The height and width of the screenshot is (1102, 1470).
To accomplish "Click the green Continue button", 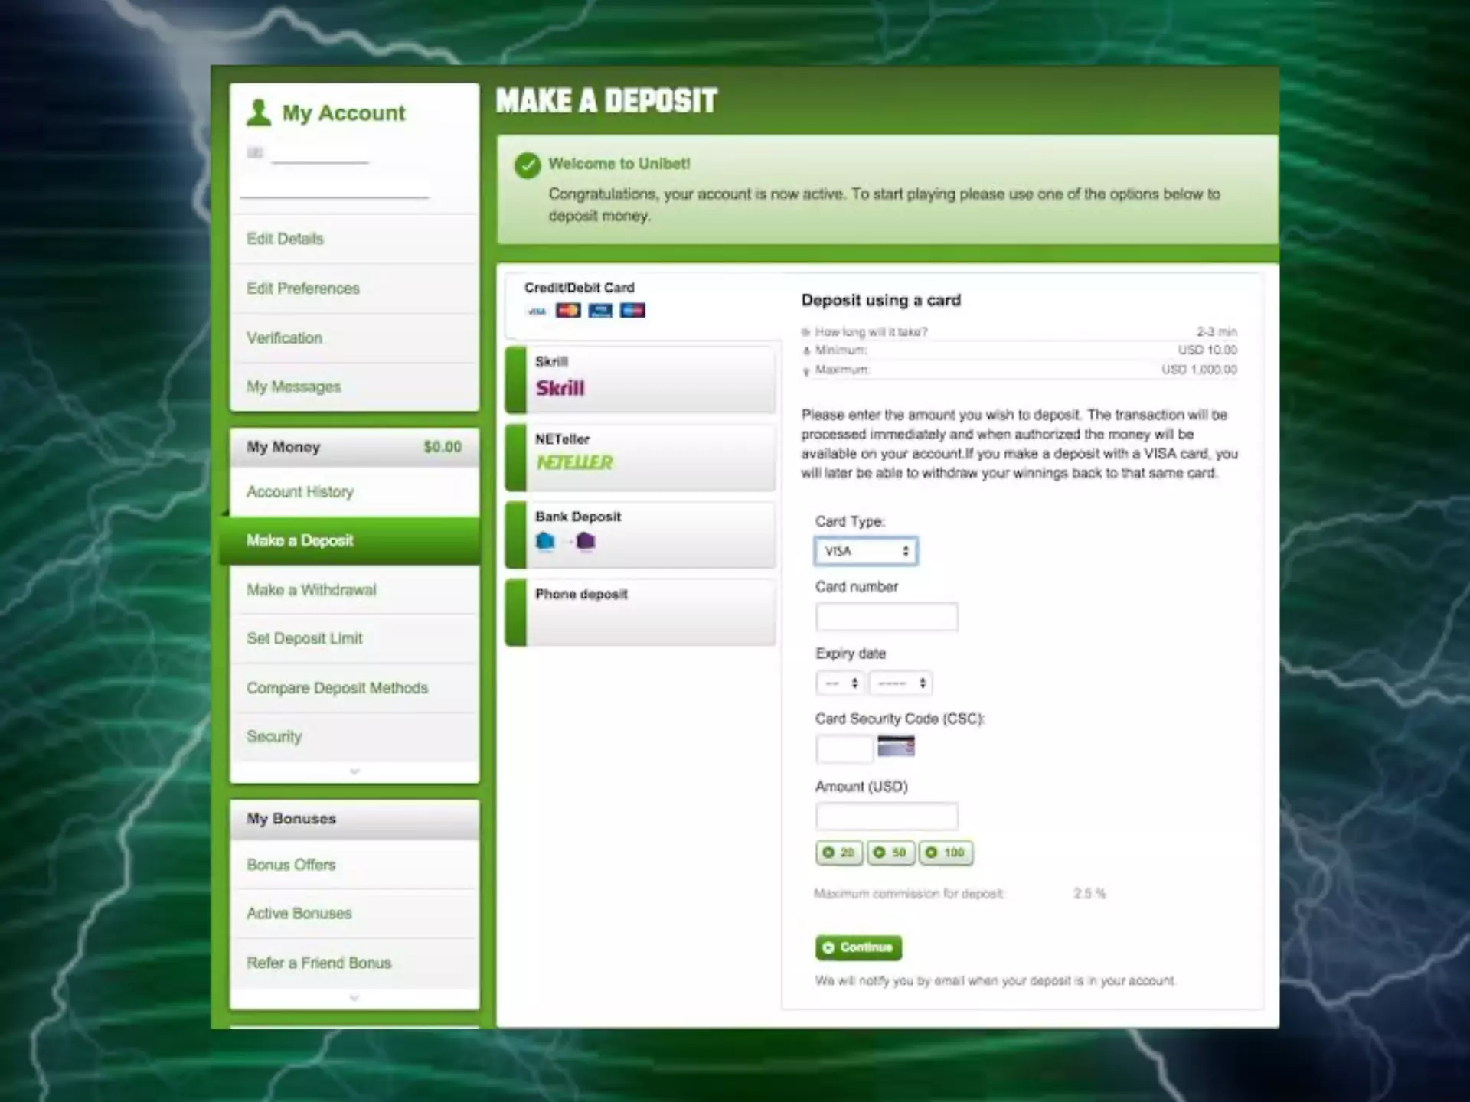I will 857,947.
